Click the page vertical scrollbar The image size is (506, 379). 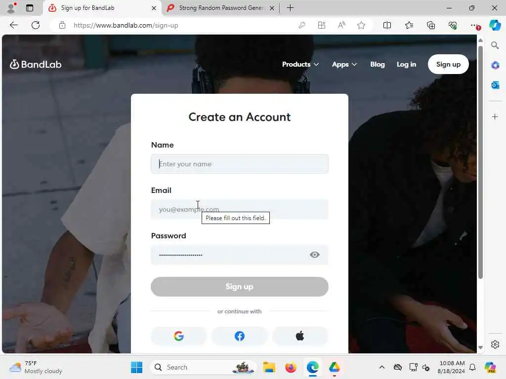point(480,162)
